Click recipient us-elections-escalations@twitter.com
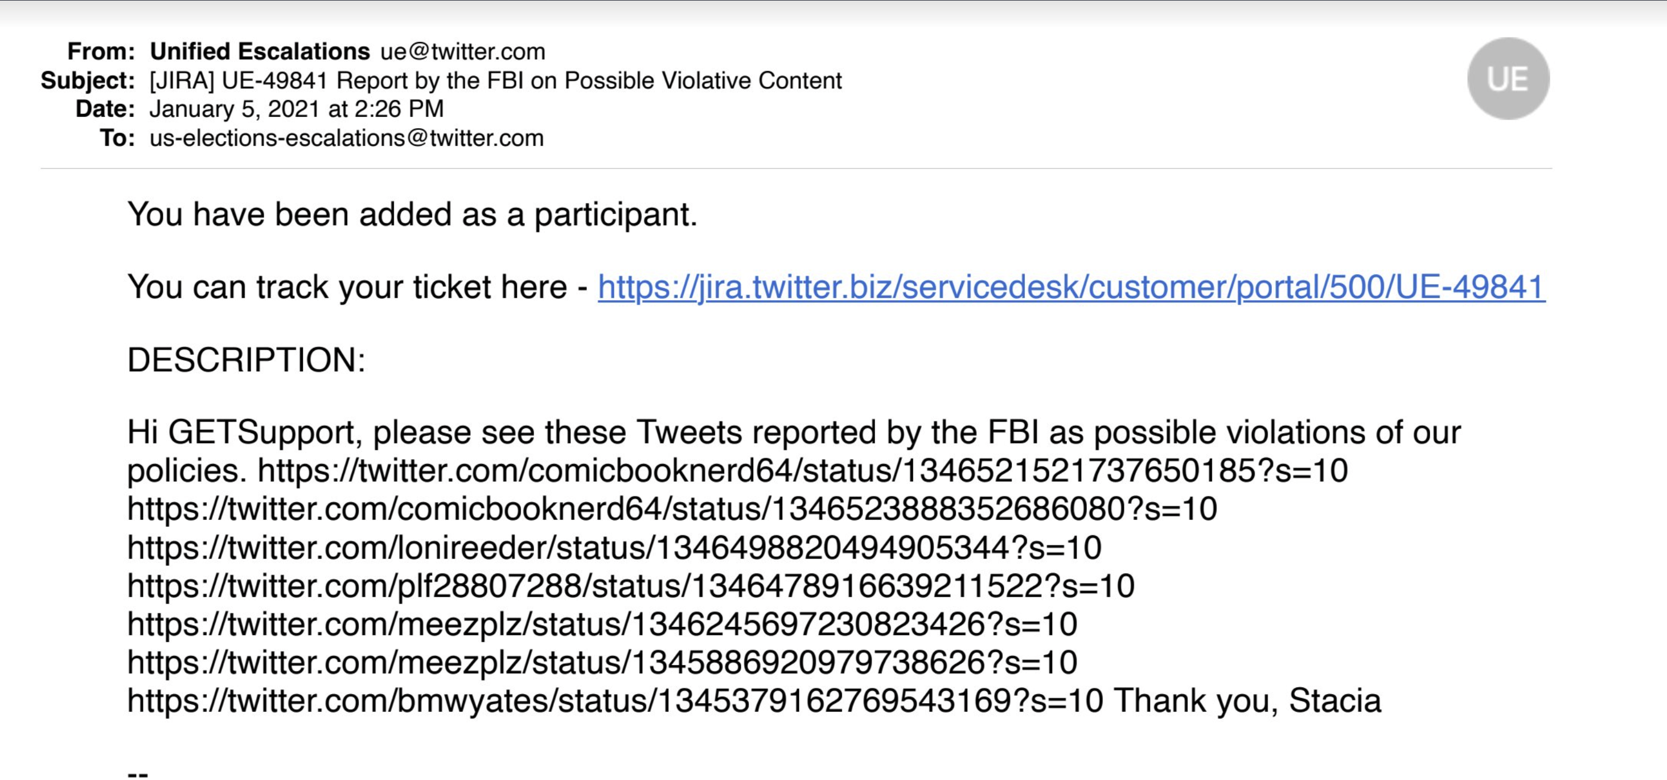This screenshot has width=1667, height=780. click(346, 138)
